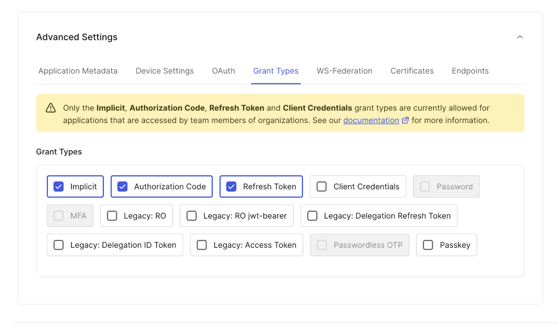Enable the Client Credentials grant
The image size is (558, 330).
(x=321, y=186)
